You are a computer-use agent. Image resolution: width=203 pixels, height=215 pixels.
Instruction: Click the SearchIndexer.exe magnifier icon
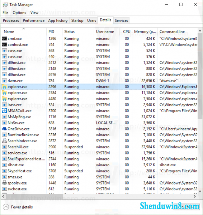click(4, 141)
